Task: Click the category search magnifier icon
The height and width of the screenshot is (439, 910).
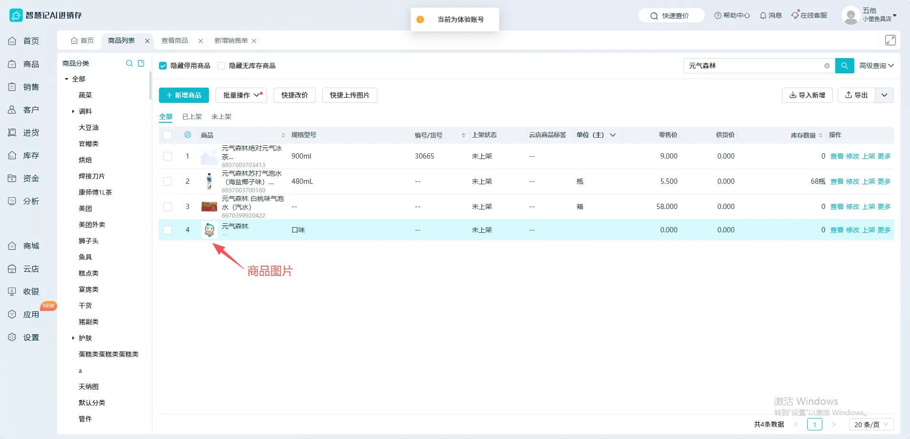Action: [x=129, y=63]
